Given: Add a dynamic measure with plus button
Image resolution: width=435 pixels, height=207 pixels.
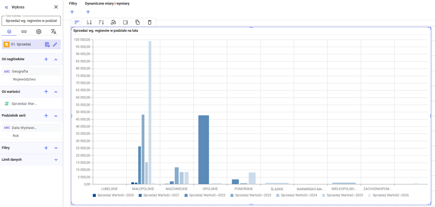Looking at the screenshot, I should (88, 12).
